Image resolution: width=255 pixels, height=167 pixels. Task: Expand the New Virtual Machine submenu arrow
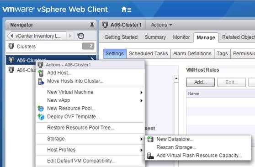[141, 93]
